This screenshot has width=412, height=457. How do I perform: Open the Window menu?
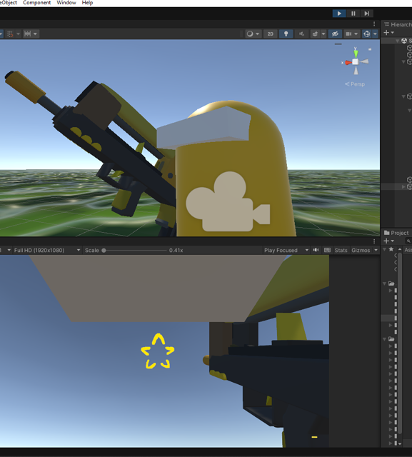66,3
